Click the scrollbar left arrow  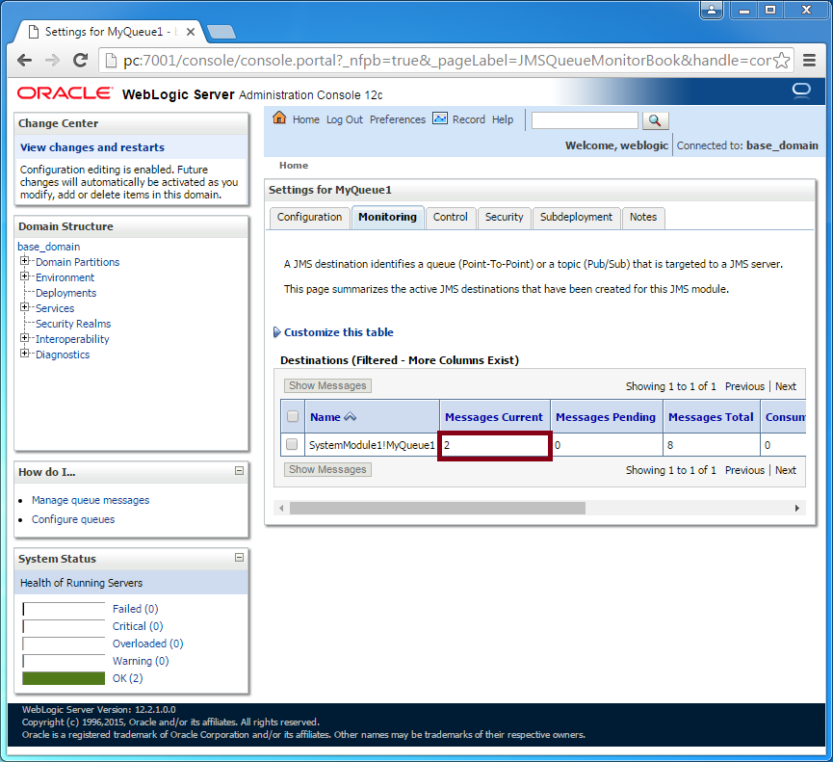pos(281,509)
